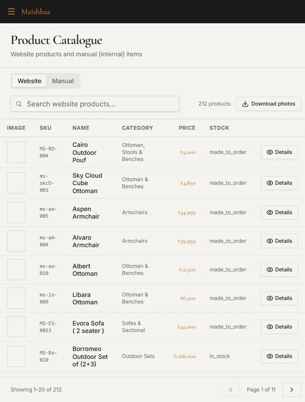
Task: Click price ₹9,000
Action: tap(188, 152)
